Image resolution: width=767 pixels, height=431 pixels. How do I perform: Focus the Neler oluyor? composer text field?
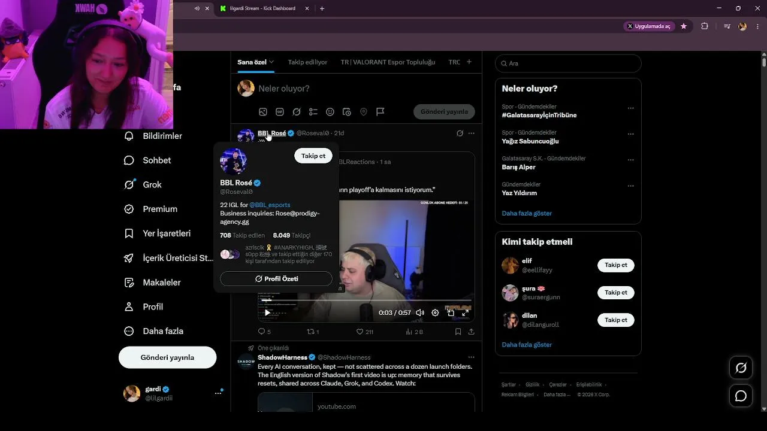pos(366,89)
